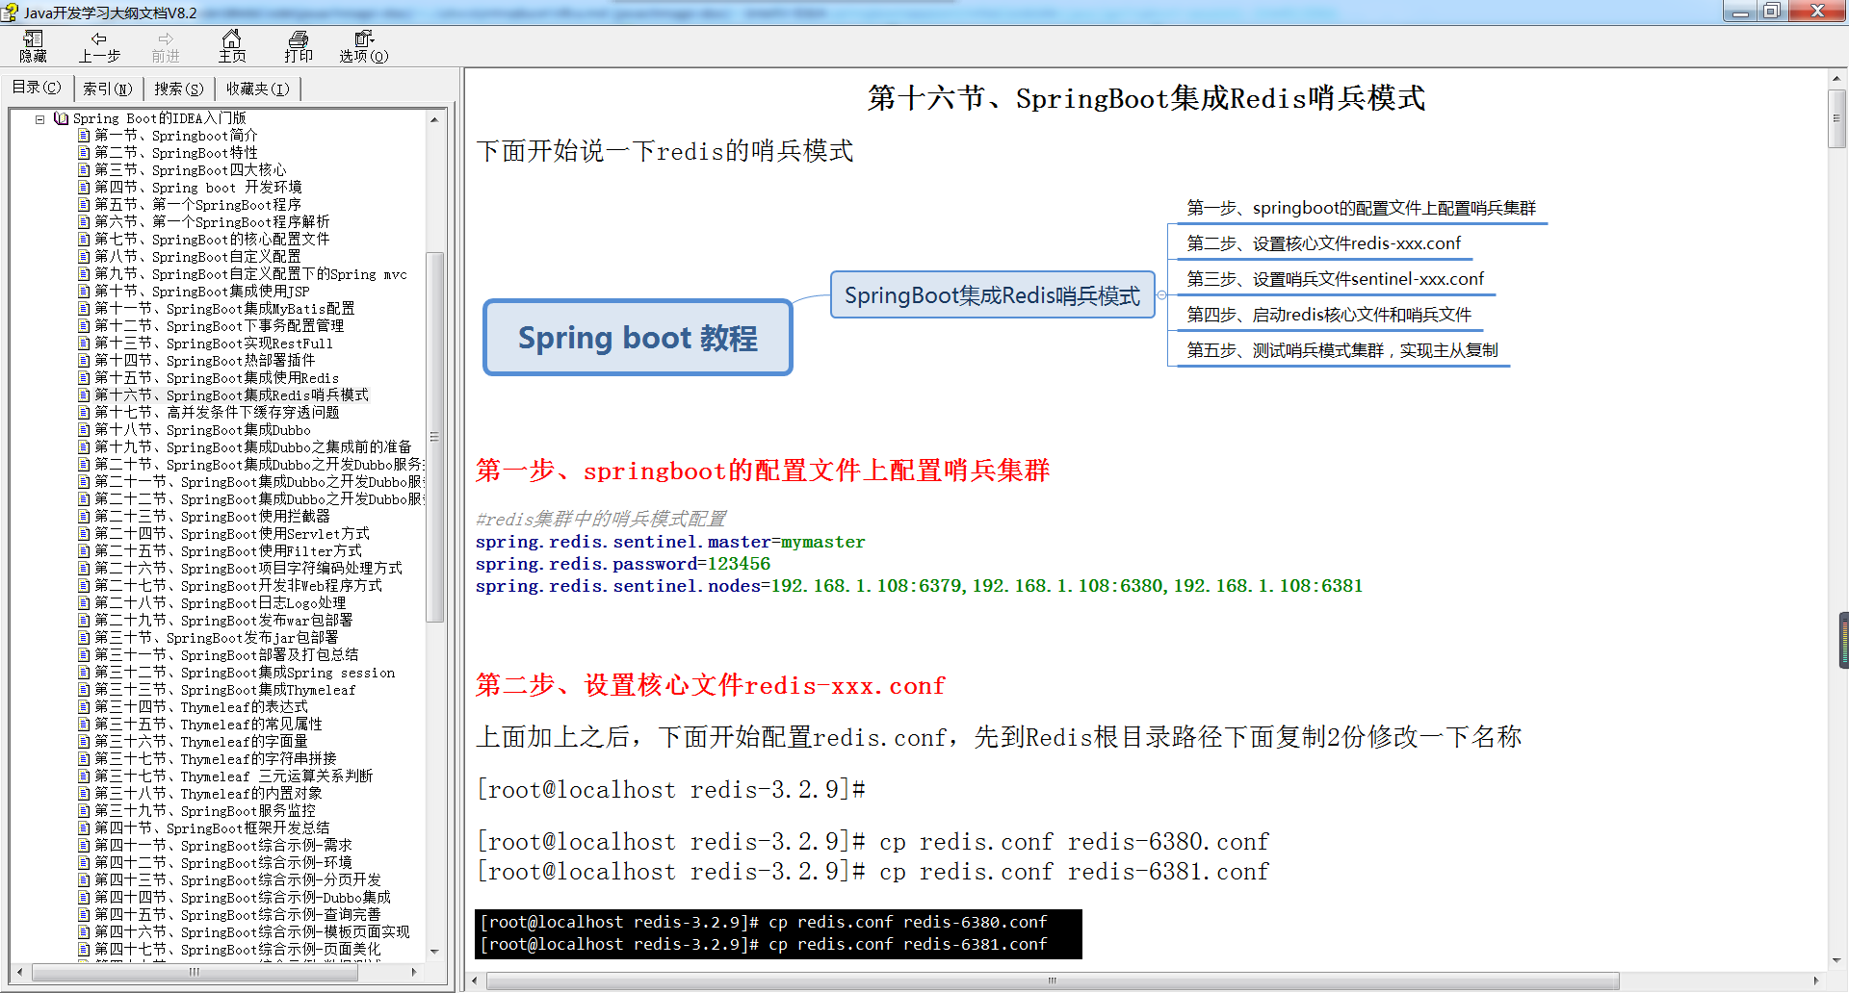Click page icon of 第三十三节 集成Thymeleaf
1849x993 pixels.
pyautogui.click(x=84, y=690)
